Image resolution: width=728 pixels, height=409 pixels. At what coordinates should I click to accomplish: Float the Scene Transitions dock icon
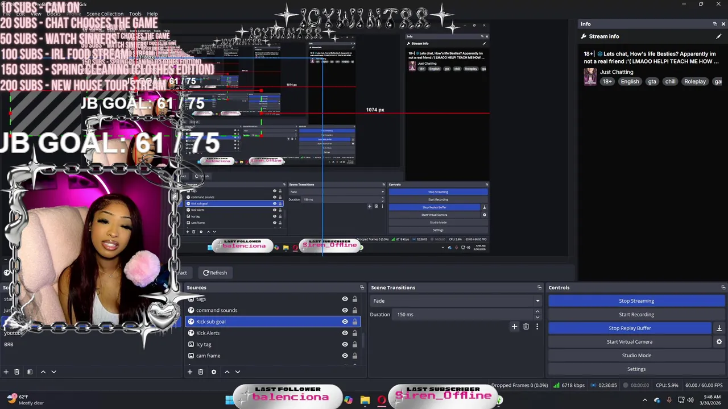click(x=540, y=287)
